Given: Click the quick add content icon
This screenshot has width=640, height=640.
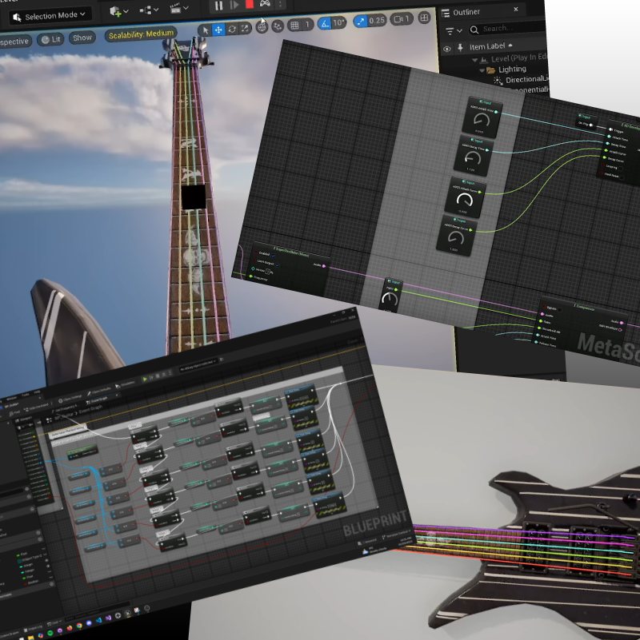Looking at the screenshot, I should tap(118, 12).
